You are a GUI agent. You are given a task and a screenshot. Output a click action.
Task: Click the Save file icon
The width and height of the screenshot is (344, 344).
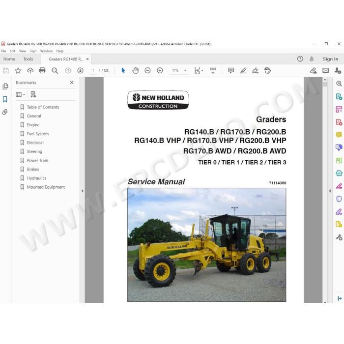(x=6, y=70)
